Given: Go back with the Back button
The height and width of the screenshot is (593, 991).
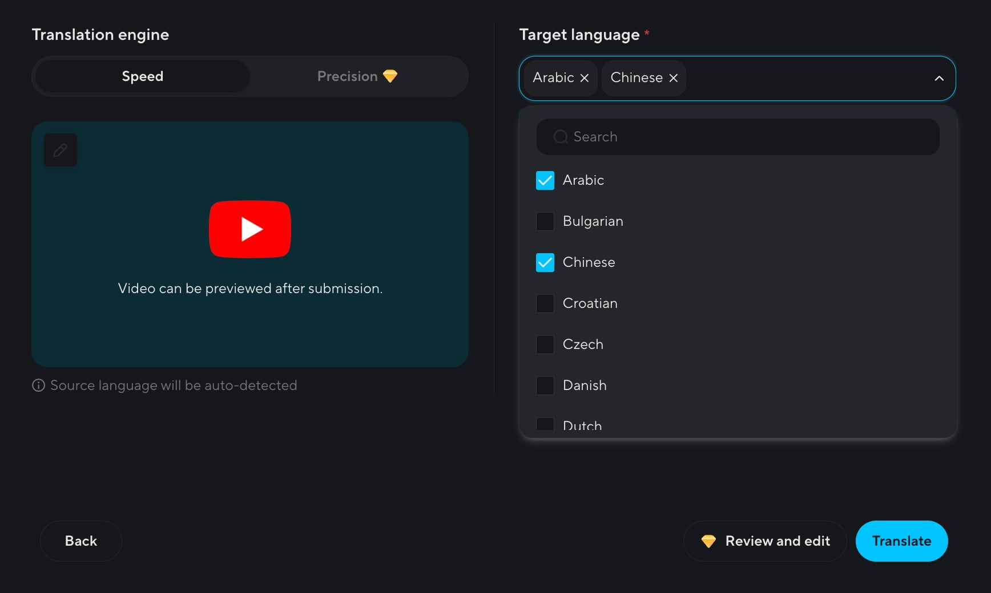Looking at the screenshot, I should 80,541.
